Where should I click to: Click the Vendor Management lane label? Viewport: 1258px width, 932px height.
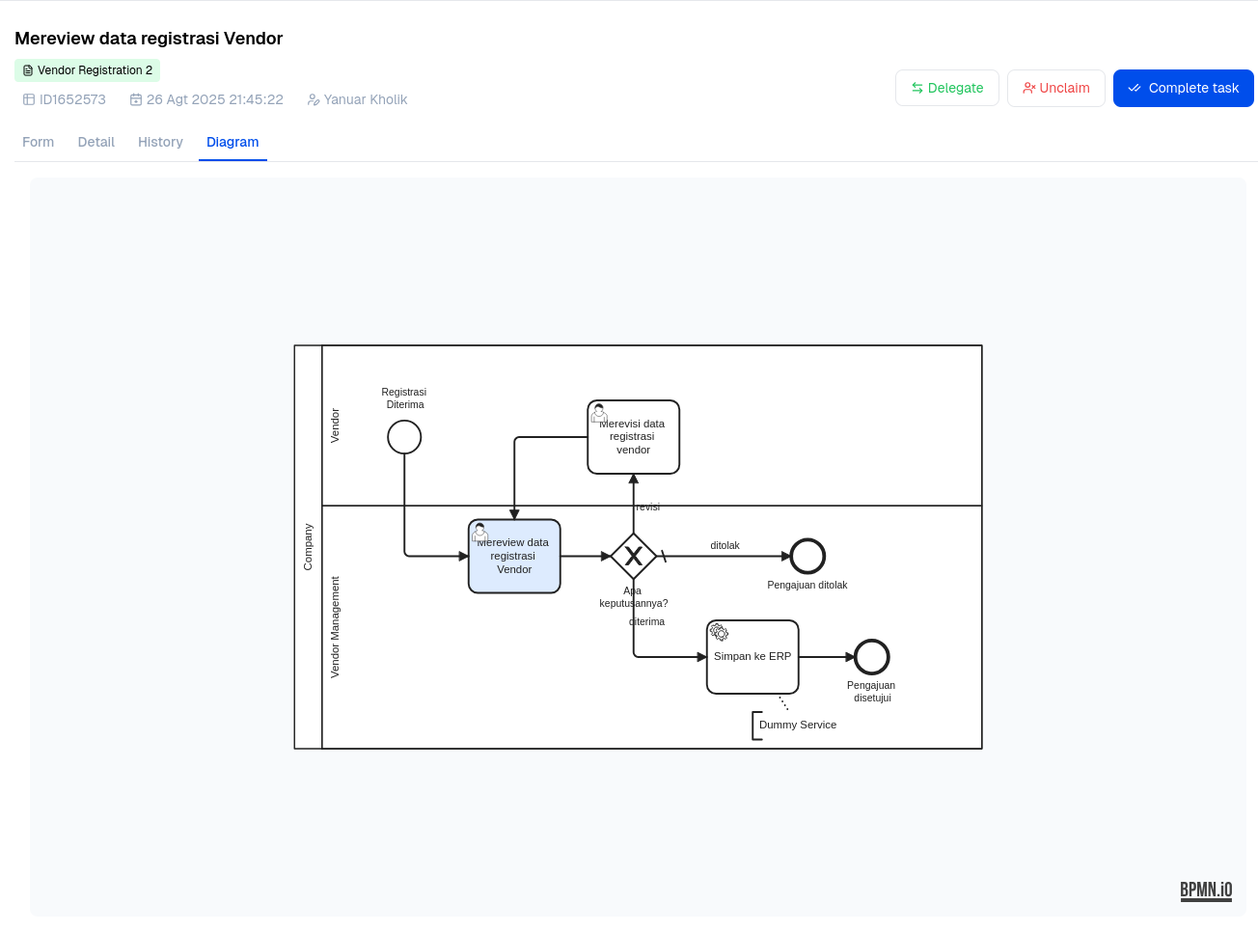[x=336, y=627]
